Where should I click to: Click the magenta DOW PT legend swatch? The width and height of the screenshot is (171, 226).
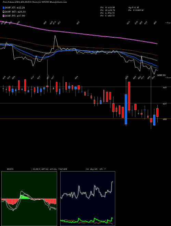(x=3, y=16)
